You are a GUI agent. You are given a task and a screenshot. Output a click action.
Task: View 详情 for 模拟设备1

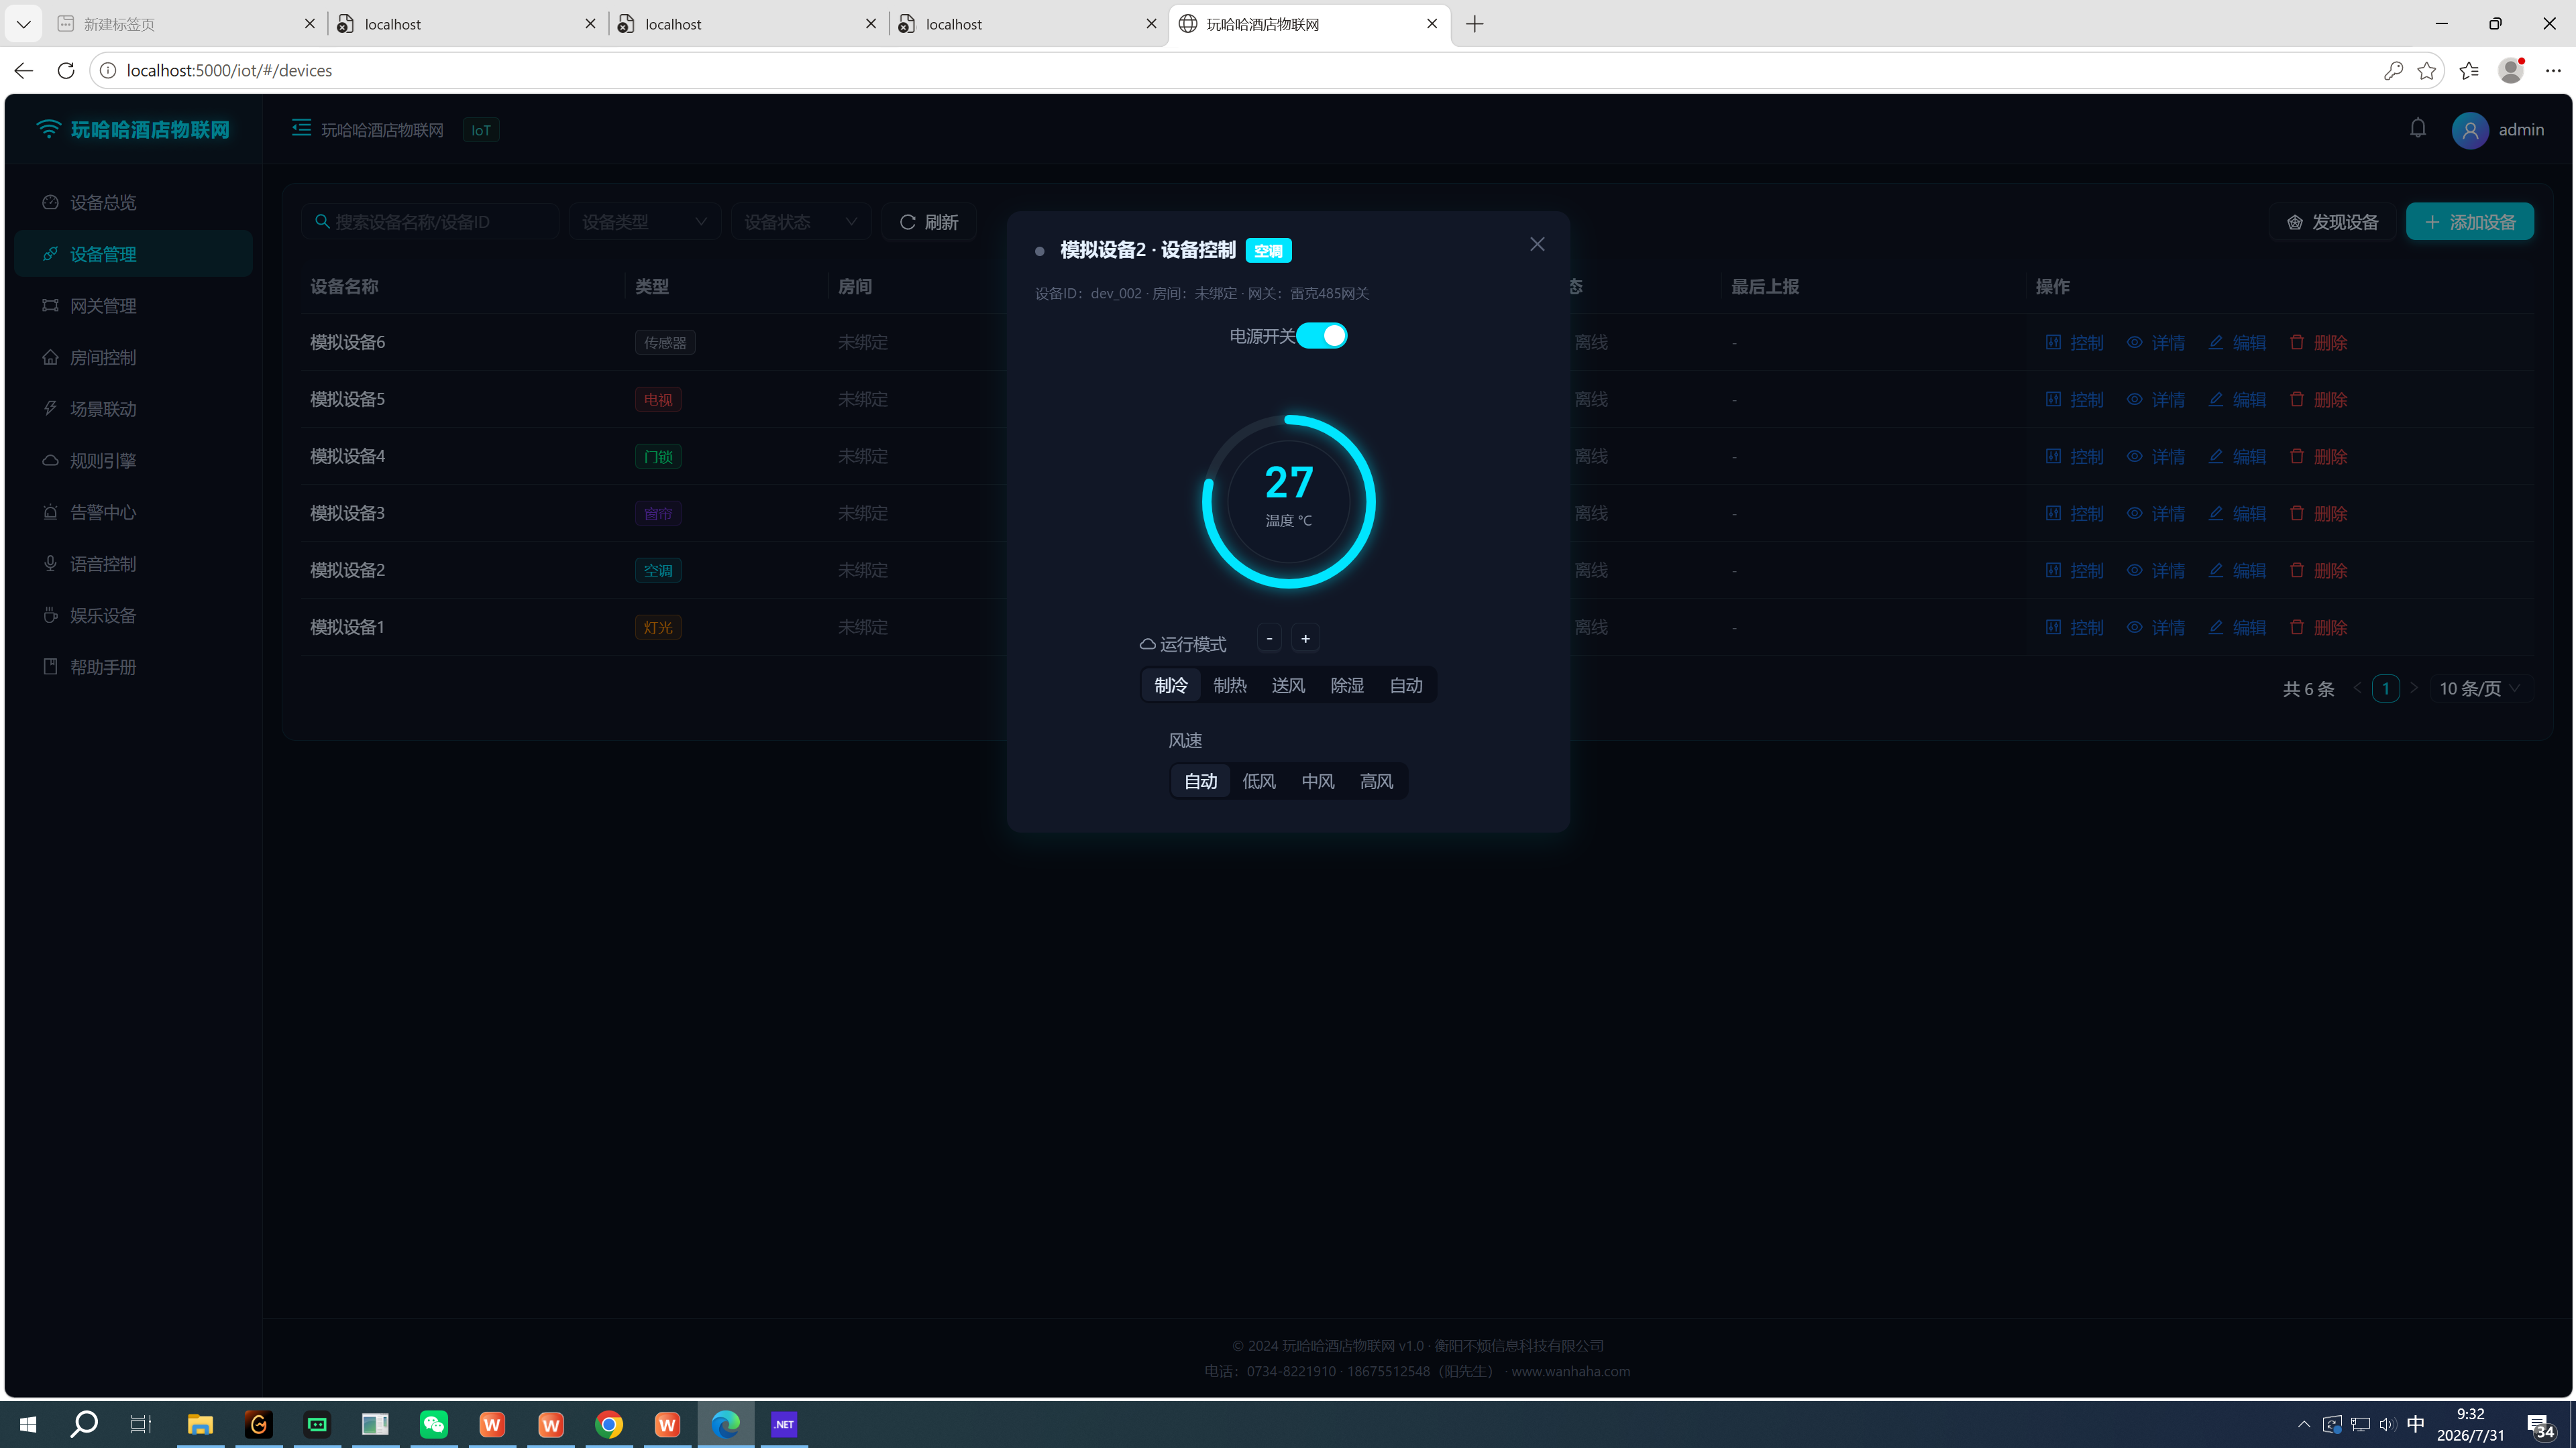click(2155, 627)
